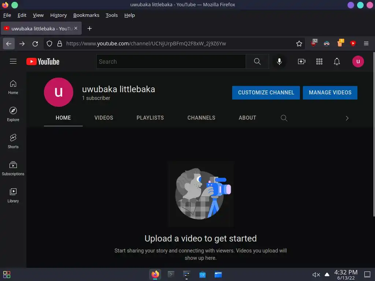
Task: Open the History menu
Action: coord(59,15)
